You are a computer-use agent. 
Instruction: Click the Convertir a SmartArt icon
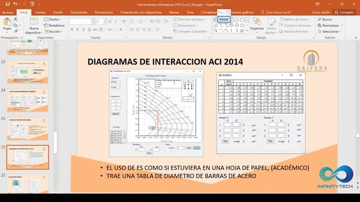(x=175, y=31)
